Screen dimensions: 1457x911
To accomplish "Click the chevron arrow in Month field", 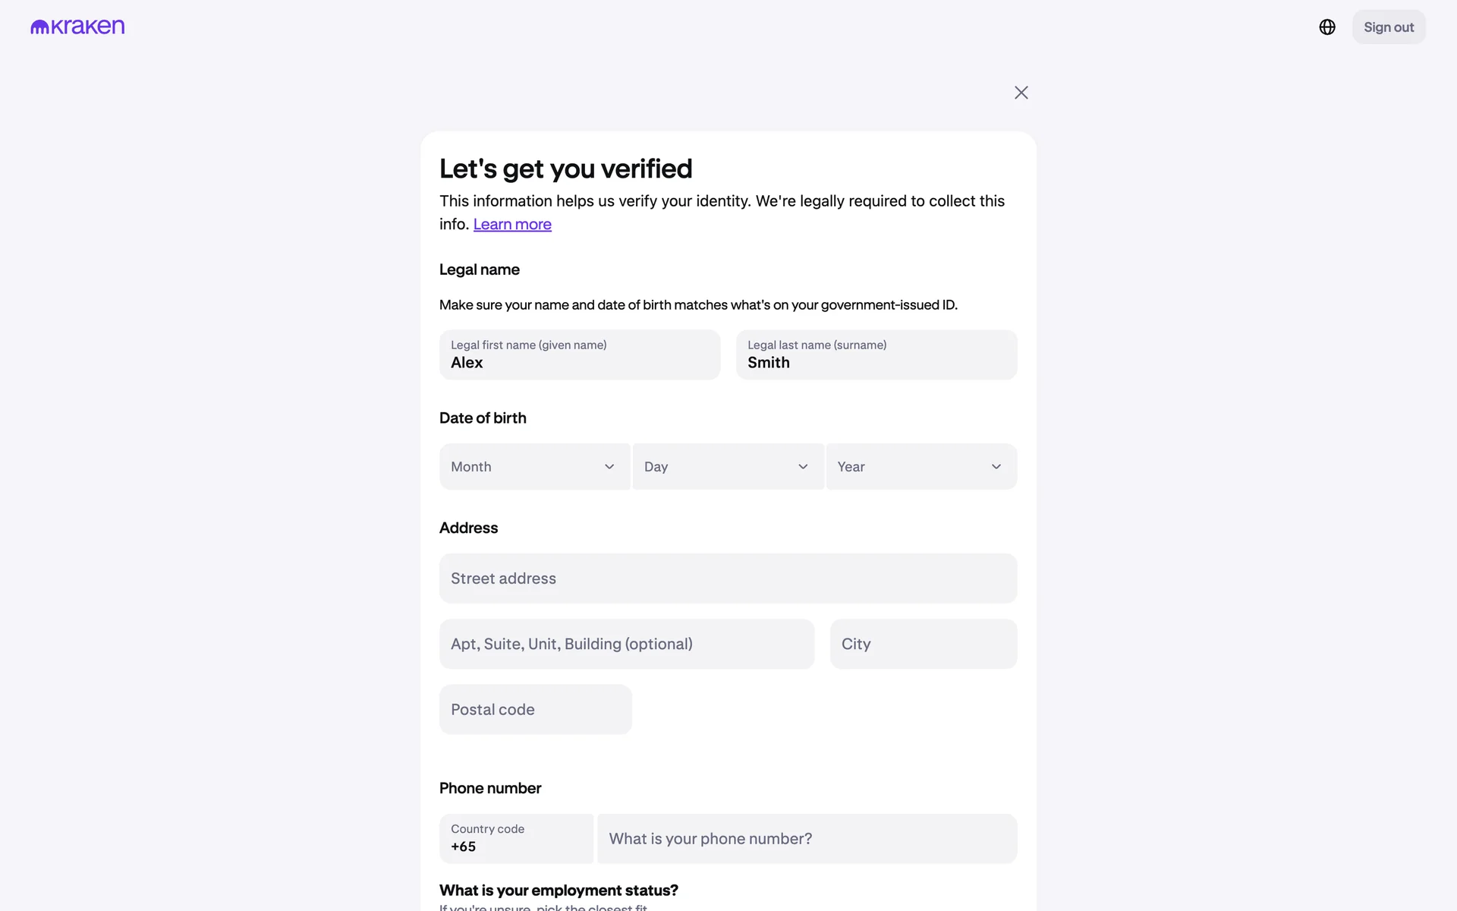I will (x=609, y=467).
